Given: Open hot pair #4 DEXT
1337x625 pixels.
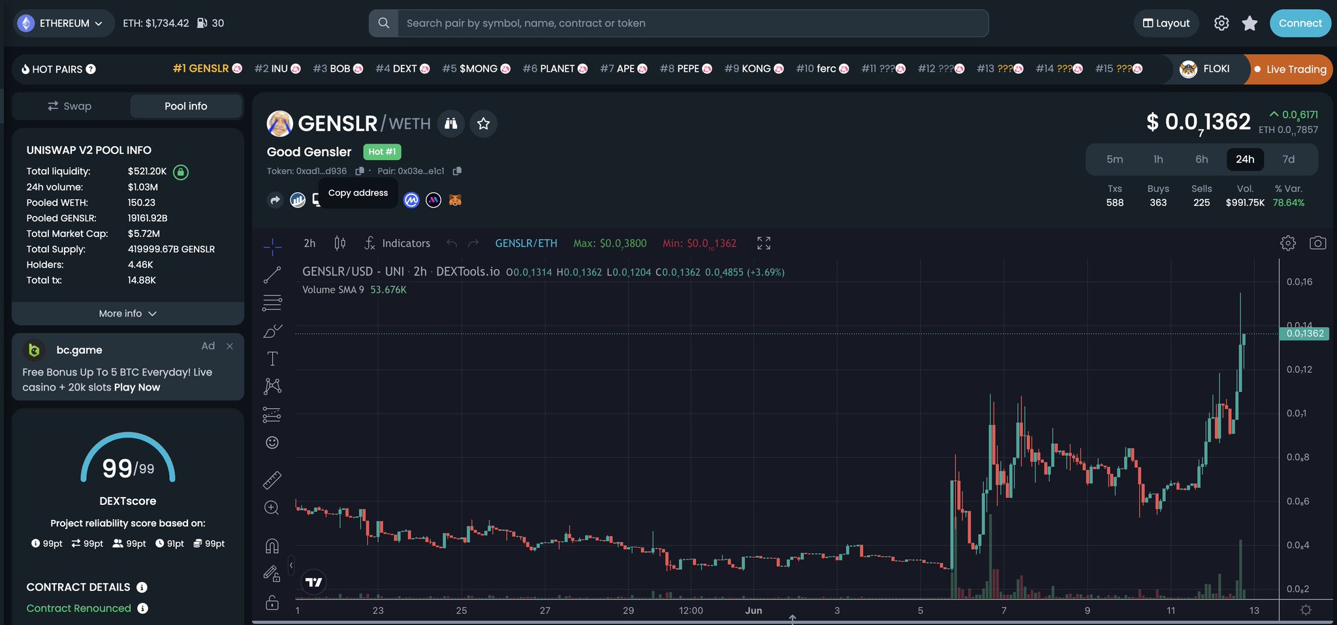Looking at the screenshot, I should coord(403,69).
